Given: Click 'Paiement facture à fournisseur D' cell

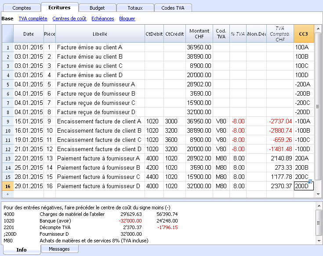Looking at the screenshot, I should point(100,186).
